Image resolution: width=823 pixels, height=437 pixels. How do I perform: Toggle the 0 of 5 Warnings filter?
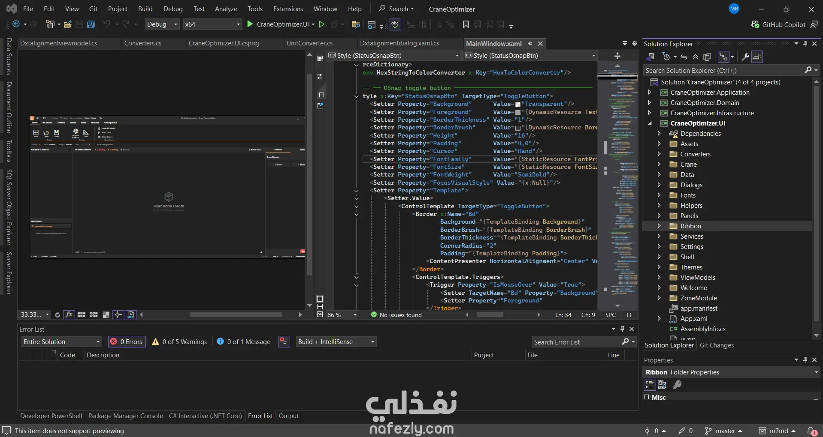click(179, 341)
